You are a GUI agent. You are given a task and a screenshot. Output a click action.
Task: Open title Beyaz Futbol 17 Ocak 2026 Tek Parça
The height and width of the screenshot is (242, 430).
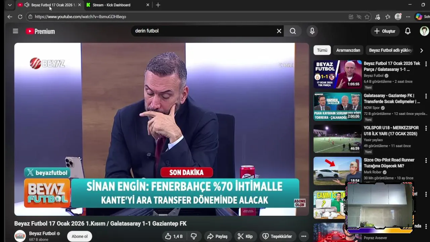(392, 66)
